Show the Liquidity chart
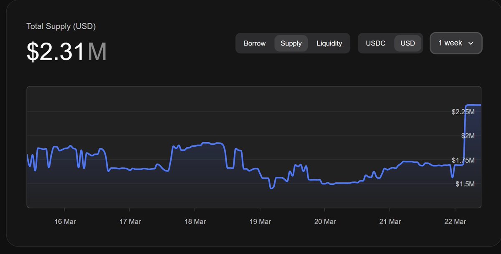The width and height of the screenshot is (501, 254). (329, 43)
